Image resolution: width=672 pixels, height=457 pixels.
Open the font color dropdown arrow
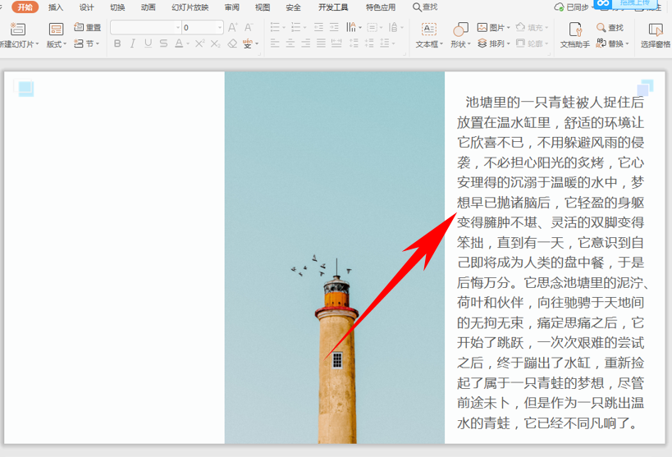(188, 43)
